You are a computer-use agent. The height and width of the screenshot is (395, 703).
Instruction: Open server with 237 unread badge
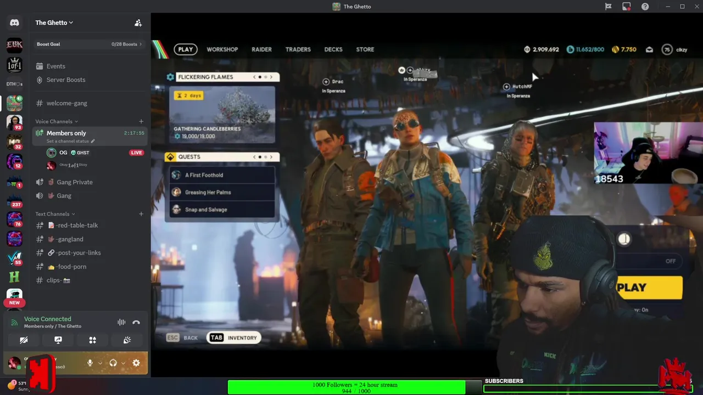tap(14, 200)
